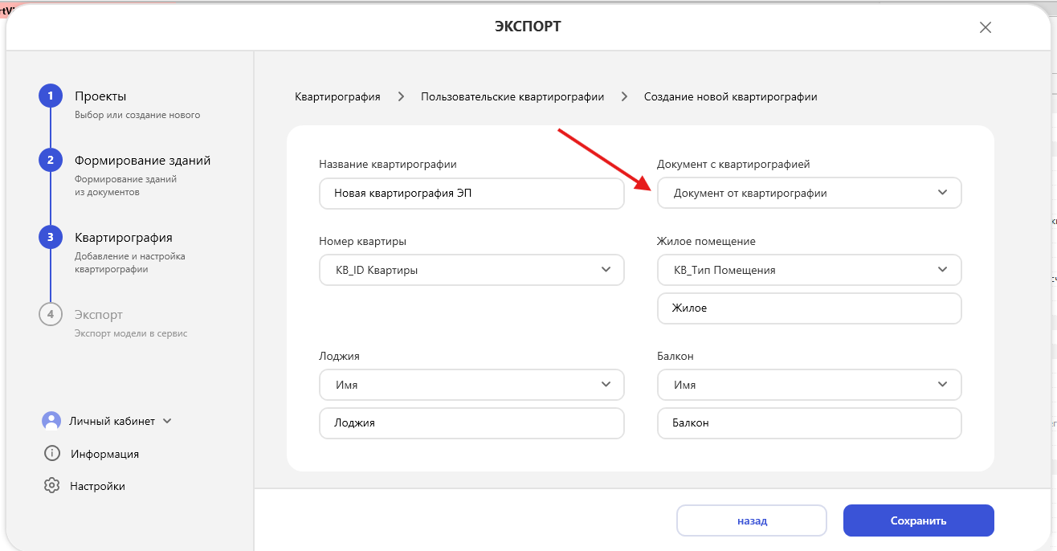Go to Пользовательские квартирографии breadcrumb
1057x551 pixels.
512,96
